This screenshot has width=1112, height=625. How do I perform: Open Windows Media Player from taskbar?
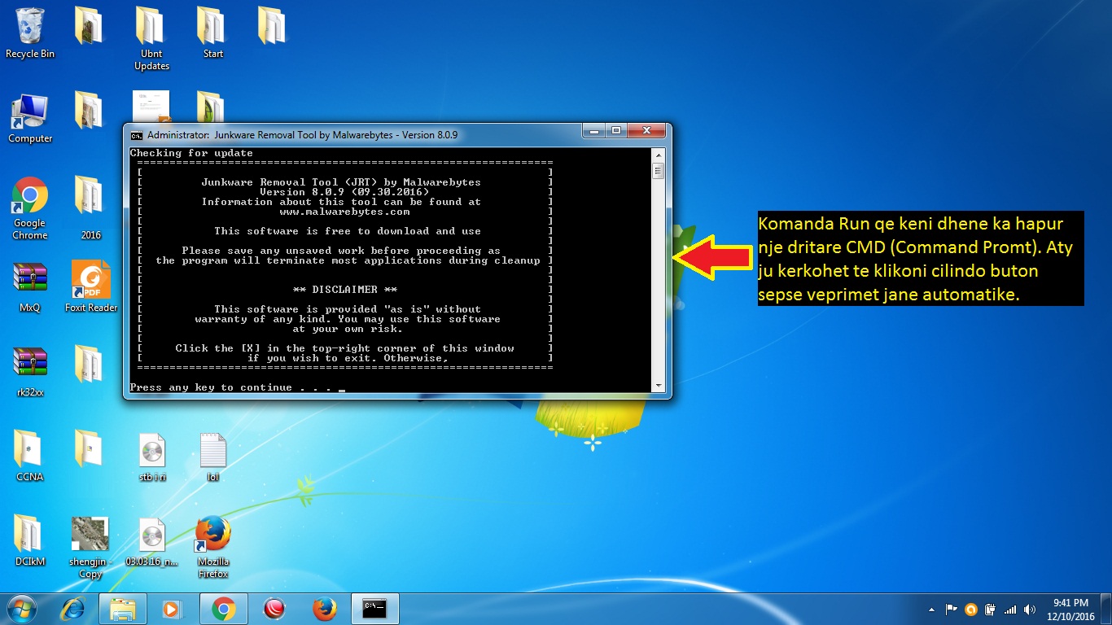[171, 609]
